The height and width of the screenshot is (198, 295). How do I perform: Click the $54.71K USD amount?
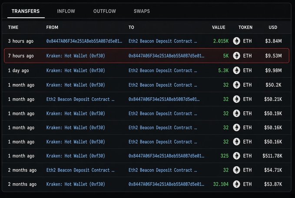[273, 170]
